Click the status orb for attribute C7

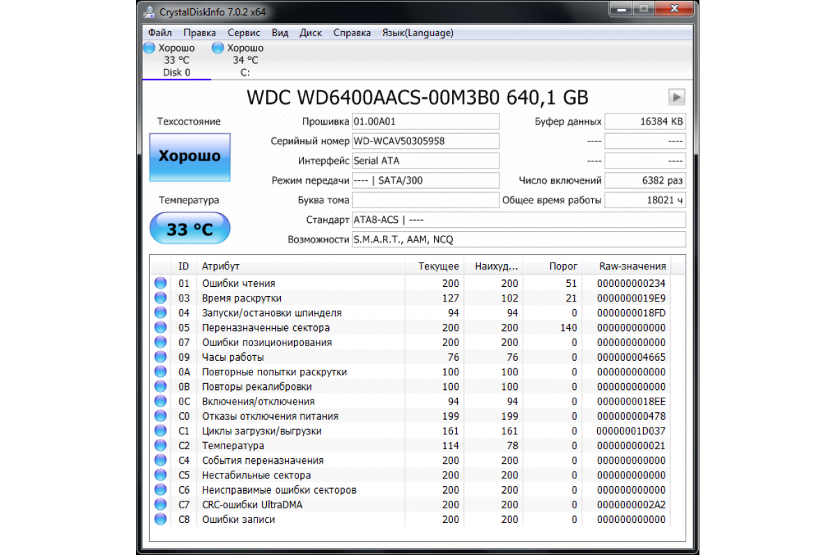pyautogui.click(x=161, y=504)
